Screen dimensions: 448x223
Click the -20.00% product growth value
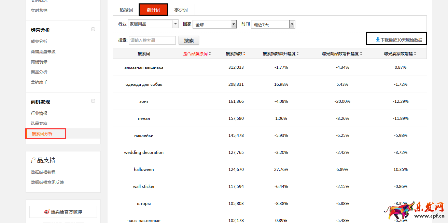342,101
